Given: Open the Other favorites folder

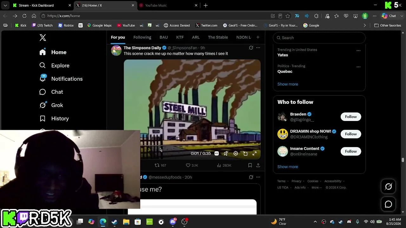Looking at the screenshot, I should point(388,25).
